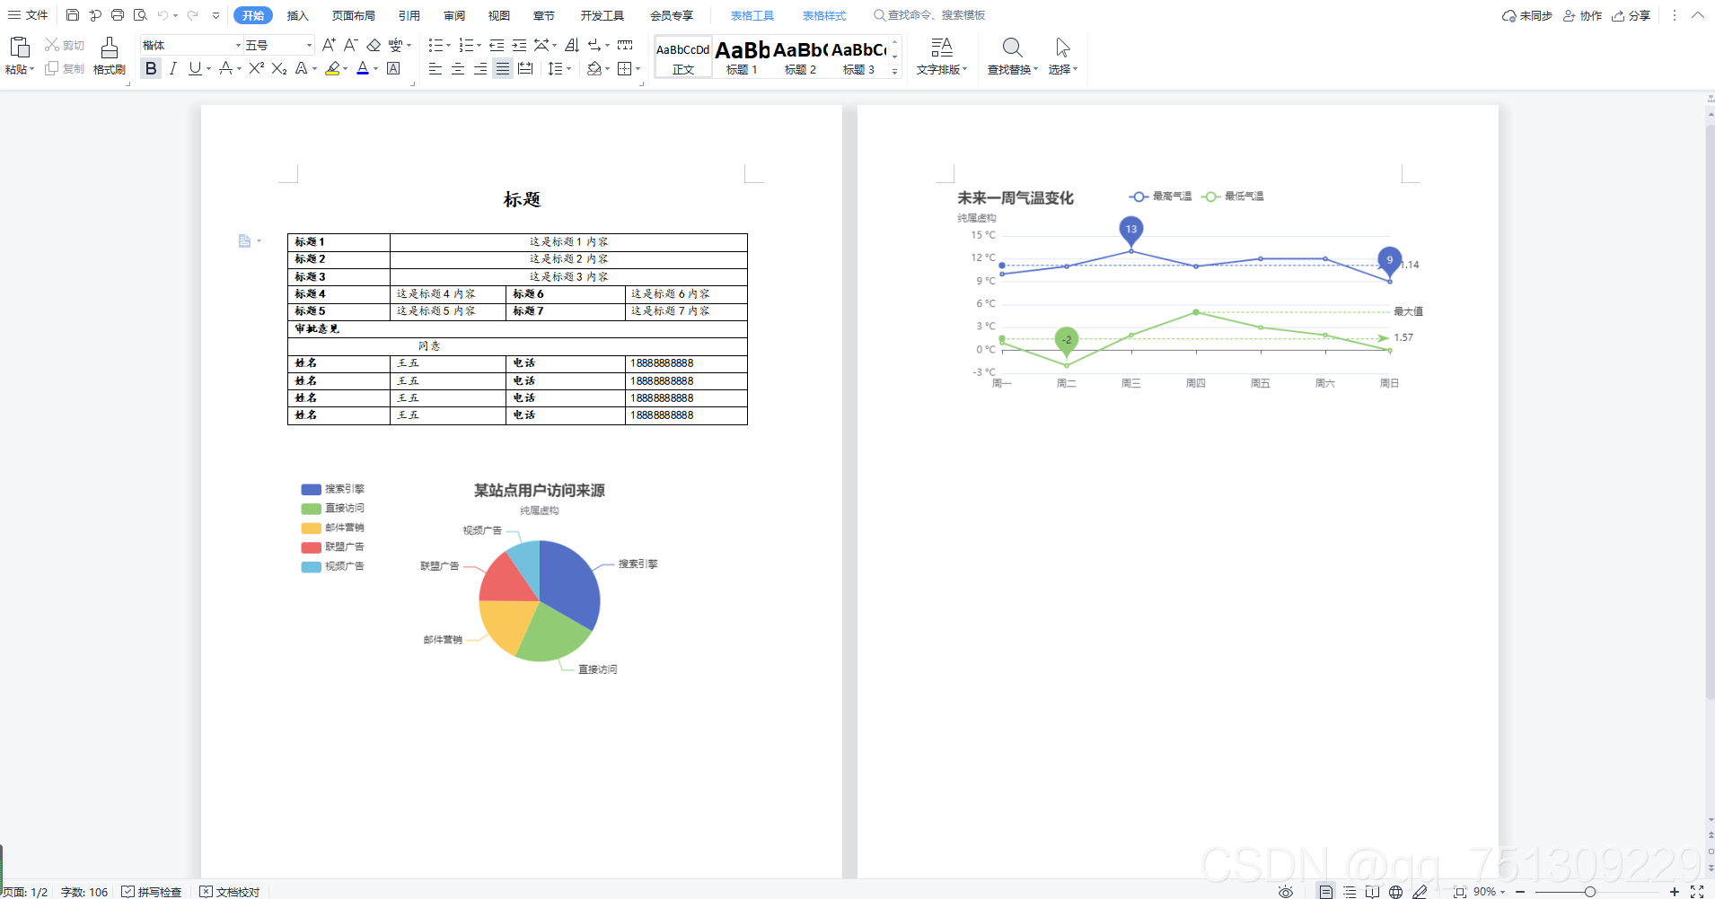
Task: Toggle Underline formatting
Action: [x=195, y=68]
